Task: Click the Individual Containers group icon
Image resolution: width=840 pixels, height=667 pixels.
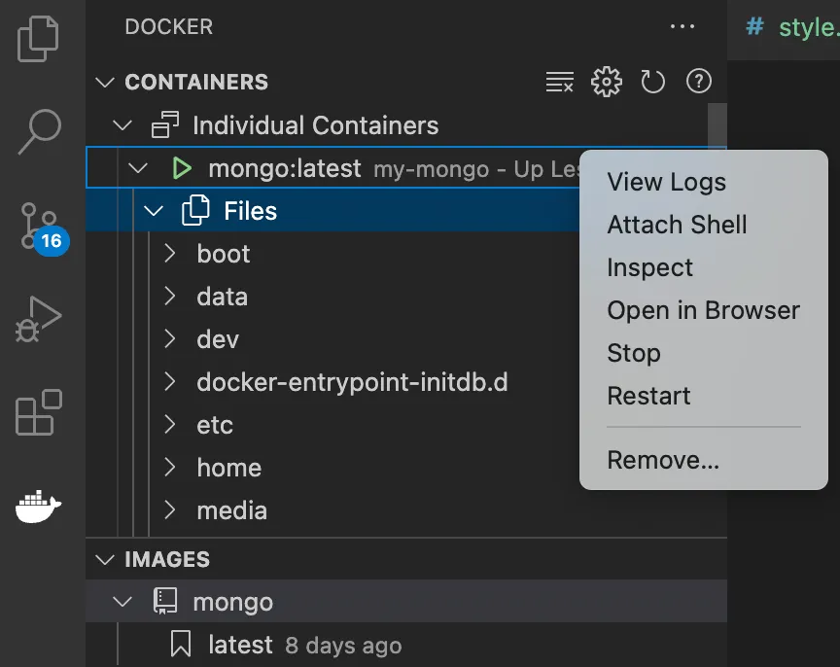Action: coord(165,124)
